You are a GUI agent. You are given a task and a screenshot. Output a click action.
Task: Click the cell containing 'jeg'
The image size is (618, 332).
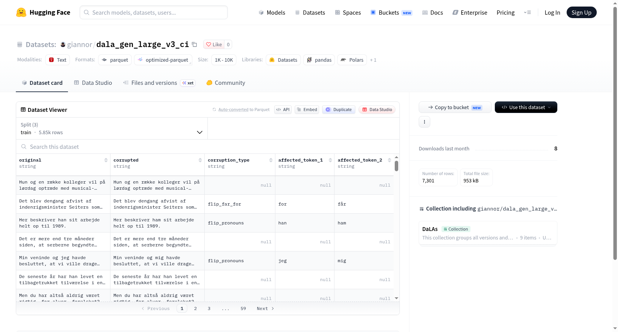pyautogui.click(x=305, y=261)
